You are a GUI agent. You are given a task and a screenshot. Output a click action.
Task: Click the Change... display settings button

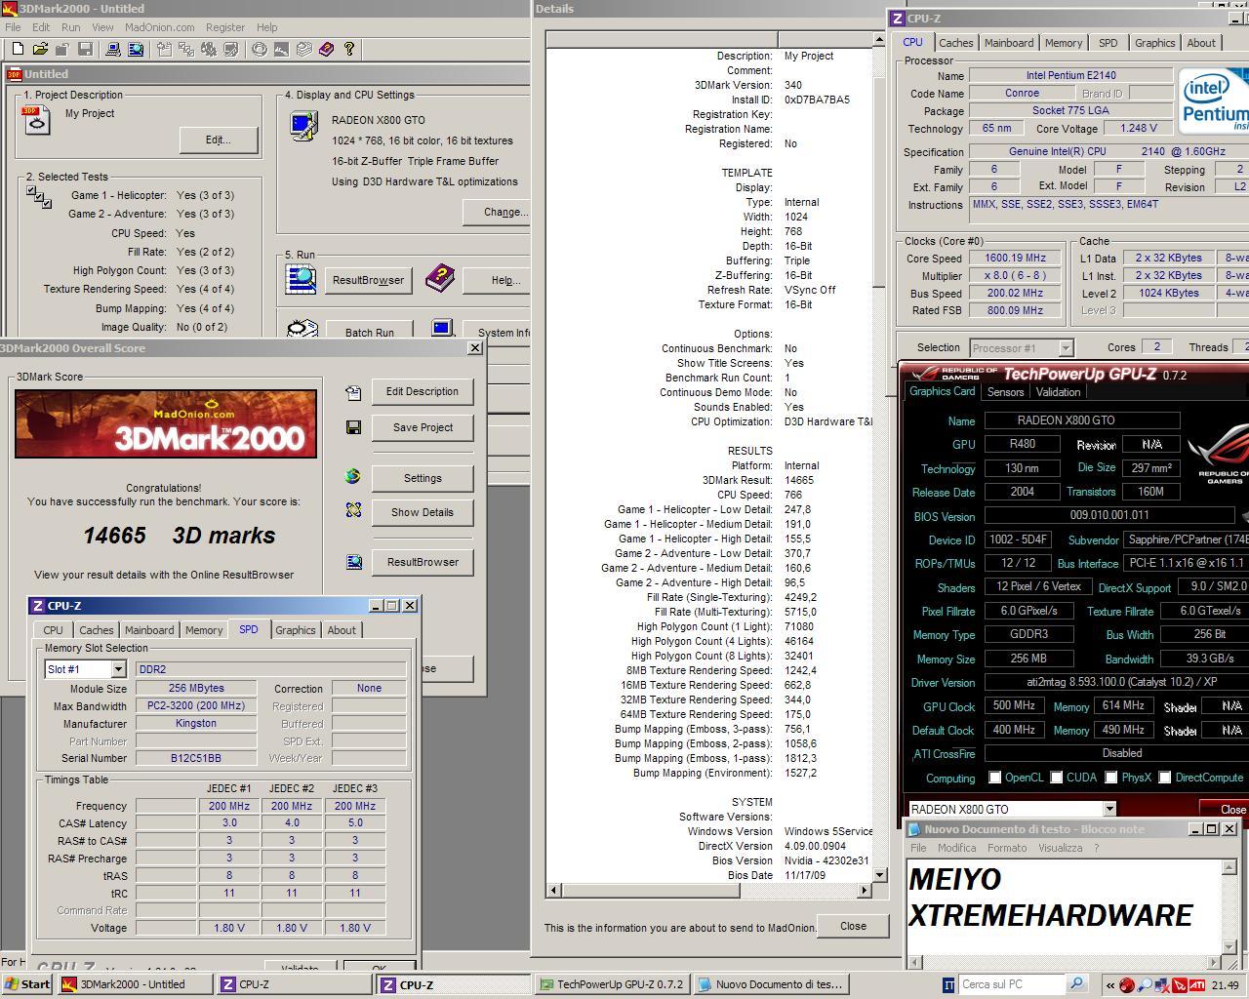[x=498, y=212]
